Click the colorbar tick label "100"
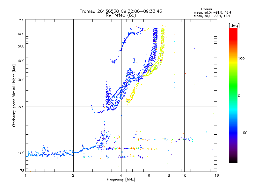The image size is (255, 191). [x=241, y=59]
